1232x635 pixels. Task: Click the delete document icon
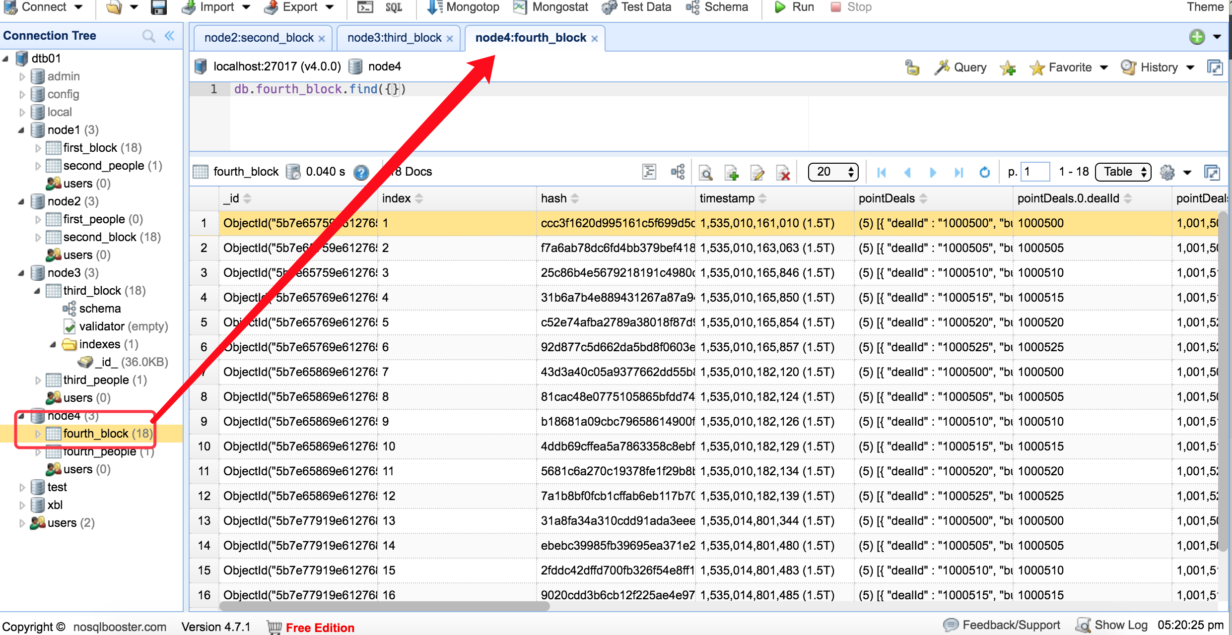[x=783, y=173]
